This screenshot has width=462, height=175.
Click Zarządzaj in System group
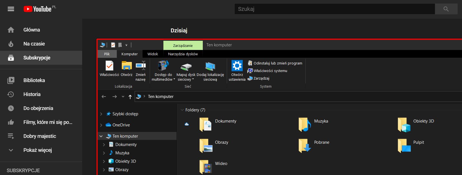point(258,78)
